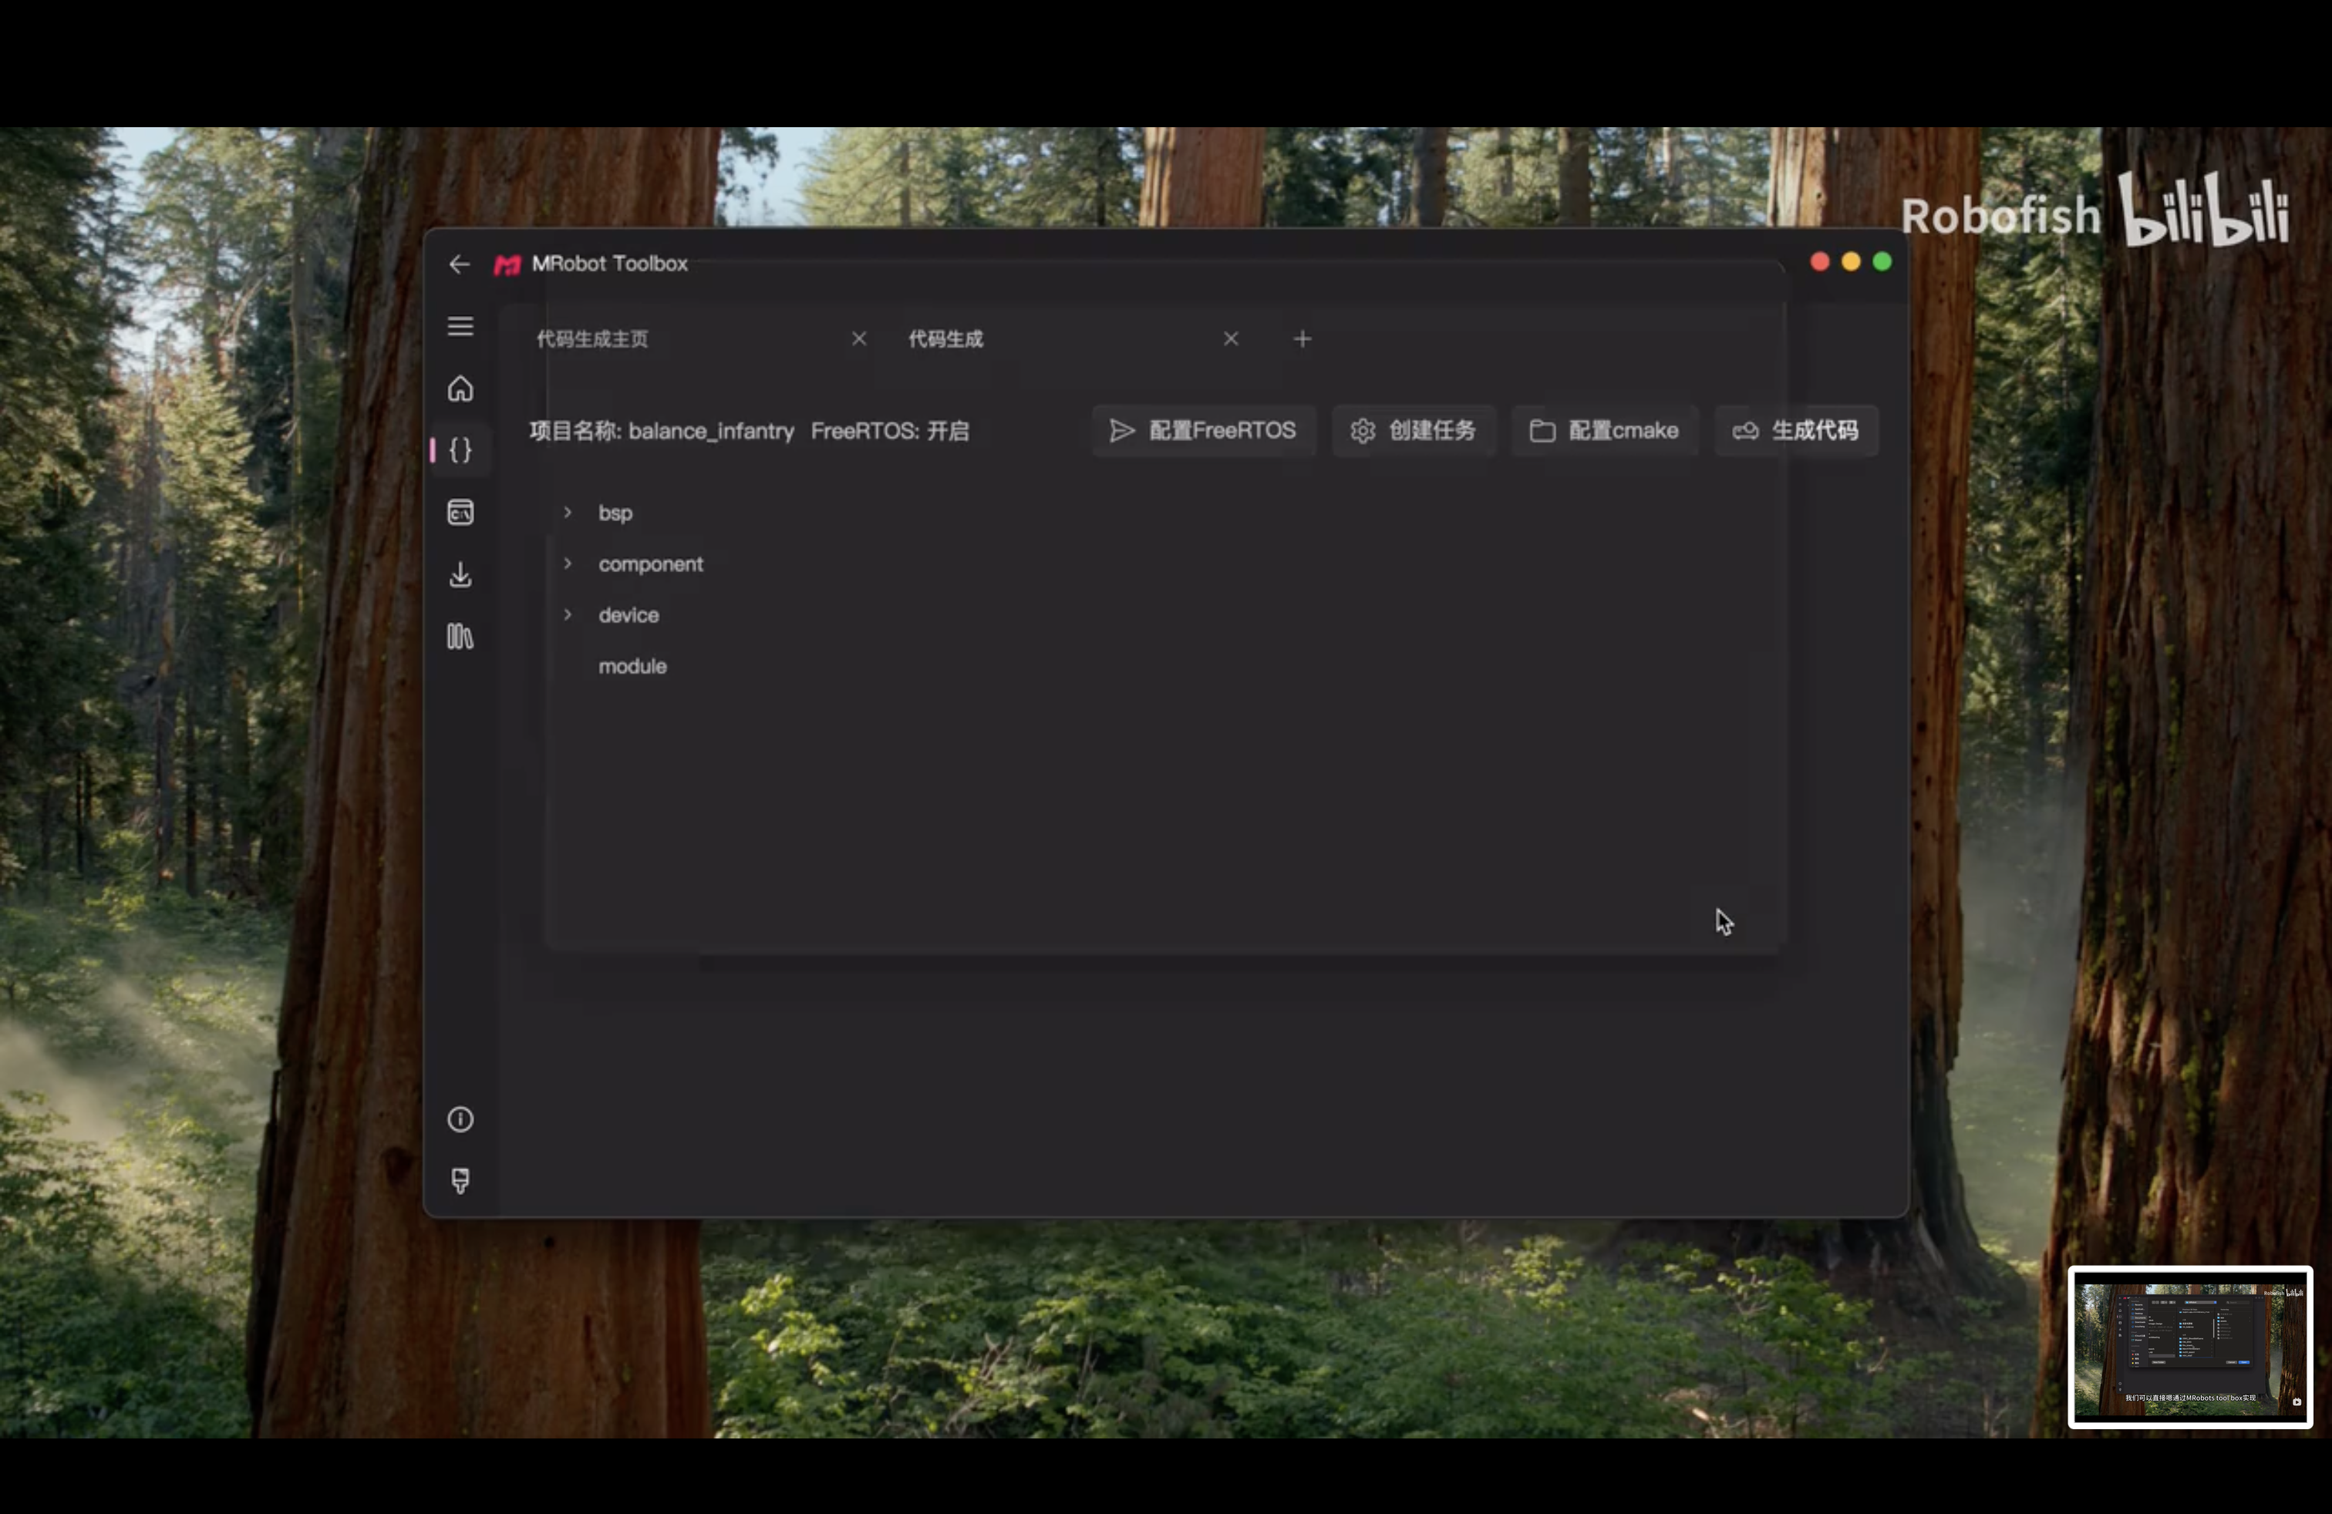The height and width of the screenshot is (1514, 2332).
Task: Expand the component tree folder
Action: (568, 564)
